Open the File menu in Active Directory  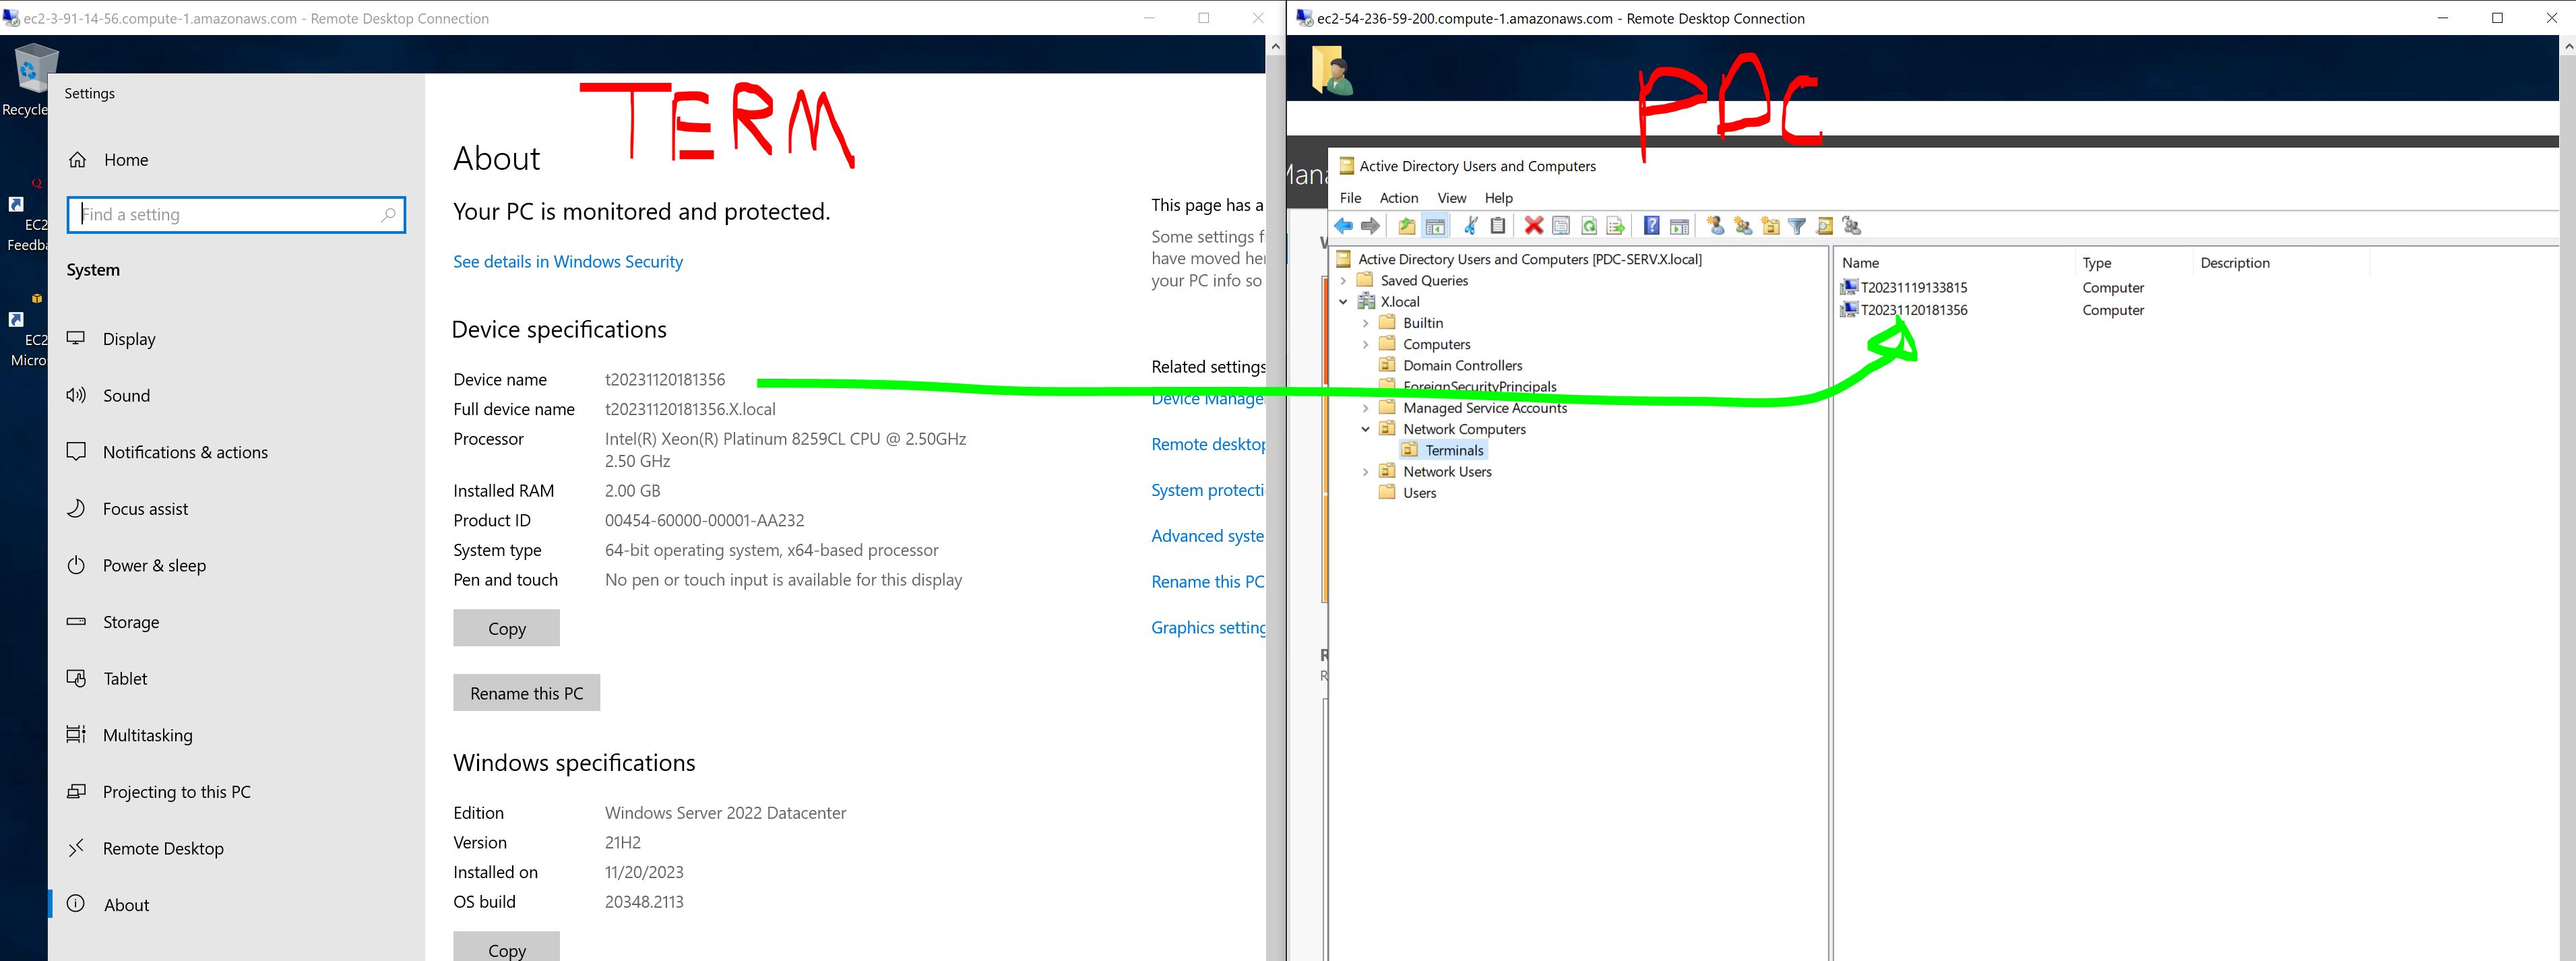click(x=1350, y=198)
